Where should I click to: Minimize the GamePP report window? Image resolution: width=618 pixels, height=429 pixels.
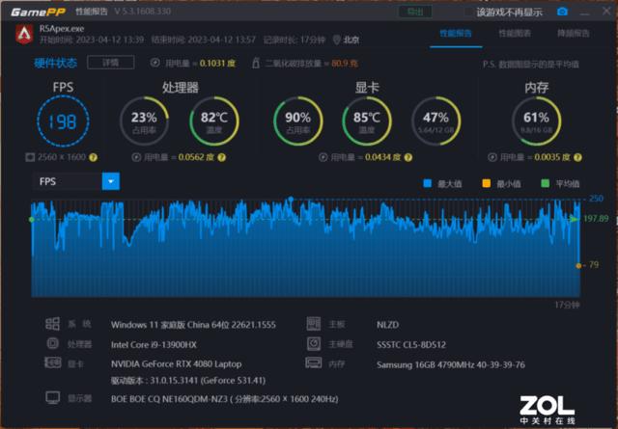(x=584, y=13)
